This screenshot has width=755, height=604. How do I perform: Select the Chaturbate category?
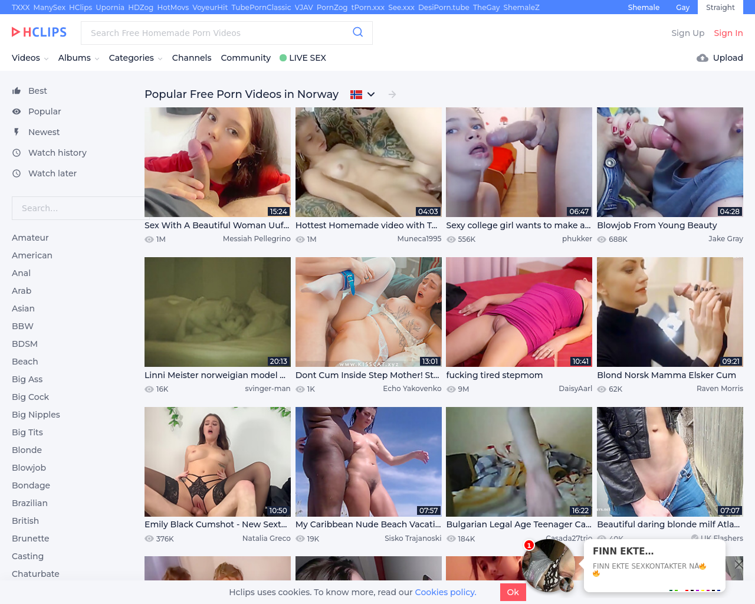coord(35,574)
